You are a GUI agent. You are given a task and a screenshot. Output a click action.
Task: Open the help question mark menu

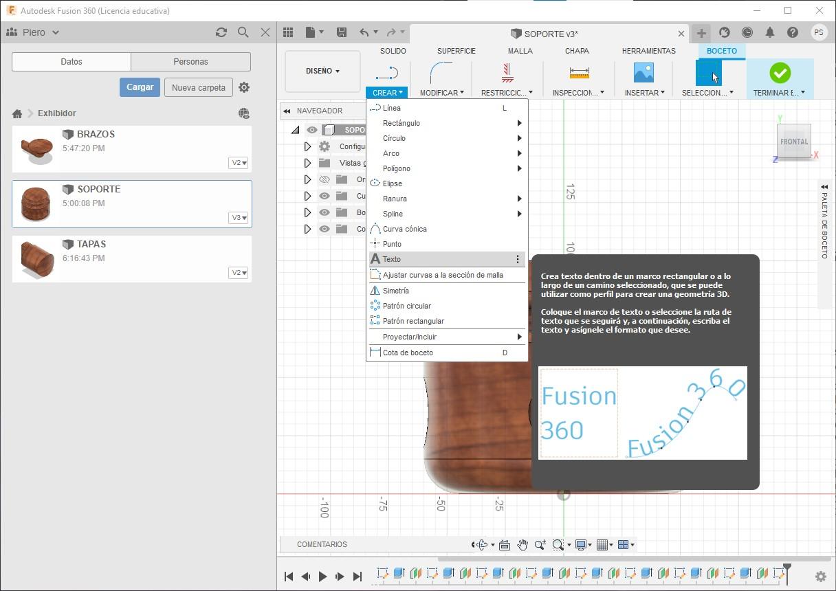click(x=793, y=32)
